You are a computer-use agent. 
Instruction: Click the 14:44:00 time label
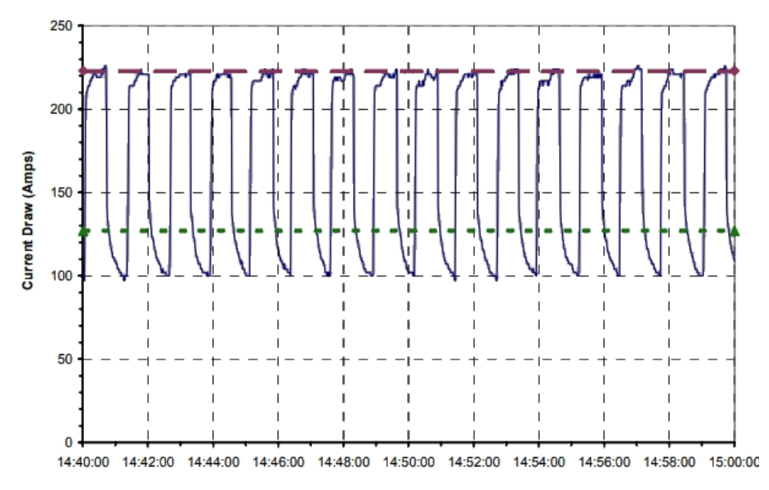(213, 462)
